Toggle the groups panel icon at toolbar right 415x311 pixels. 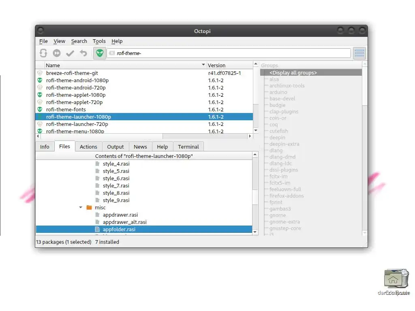(359, 53)
